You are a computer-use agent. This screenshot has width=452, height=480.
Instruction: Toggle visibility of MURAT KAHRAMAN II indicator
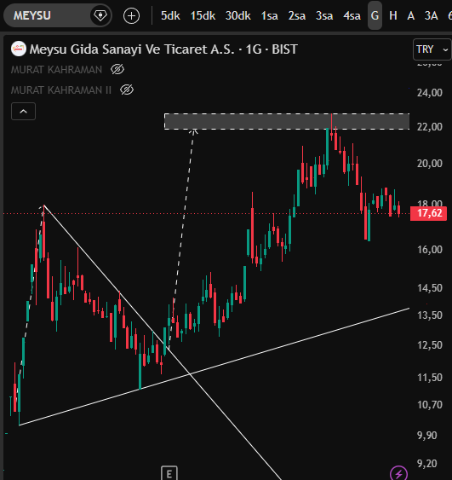pos(127,90)
